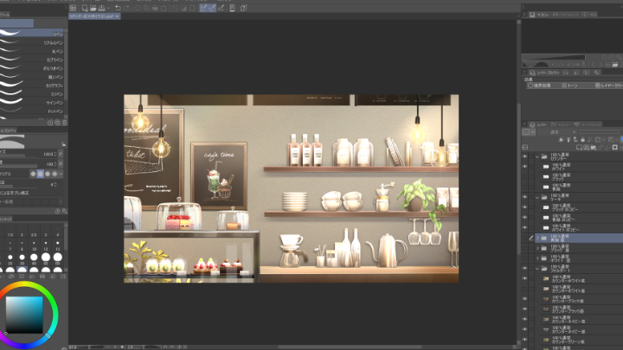Viewport: 623px width, 350px height.
Task: Click the new raster layer icon
Action: (579, 147)
